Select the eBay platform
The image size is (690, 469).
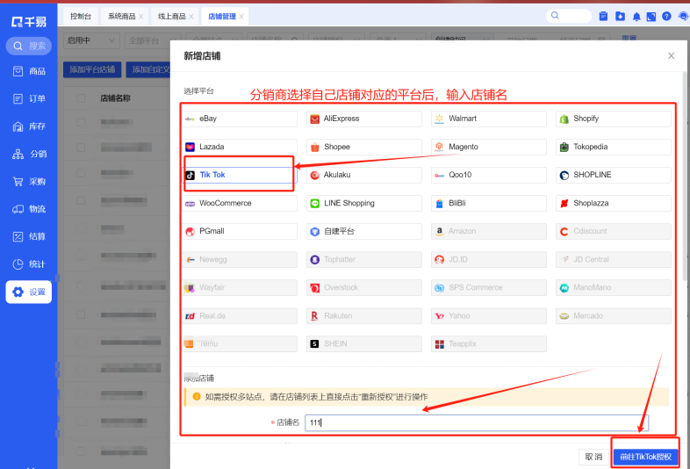[240, 119]
